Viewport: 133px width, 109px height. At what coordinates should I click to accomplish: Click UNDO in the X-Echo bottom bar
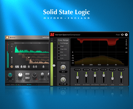8,84
